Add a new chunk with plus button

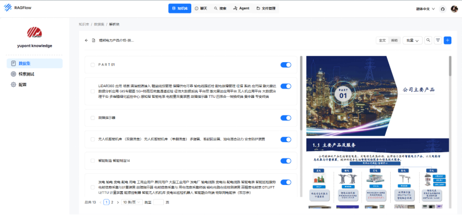(x=448, y=40)
